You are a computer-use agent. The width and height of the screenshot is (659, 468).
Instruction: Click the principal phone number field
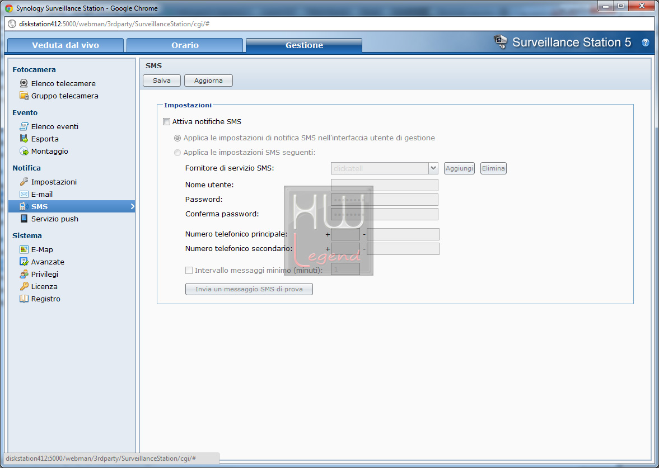(403, 234)
